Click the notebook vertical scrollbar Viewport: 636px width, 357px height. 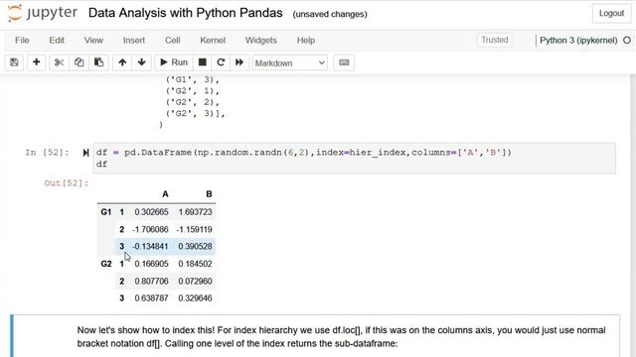(x=633, y=214)
